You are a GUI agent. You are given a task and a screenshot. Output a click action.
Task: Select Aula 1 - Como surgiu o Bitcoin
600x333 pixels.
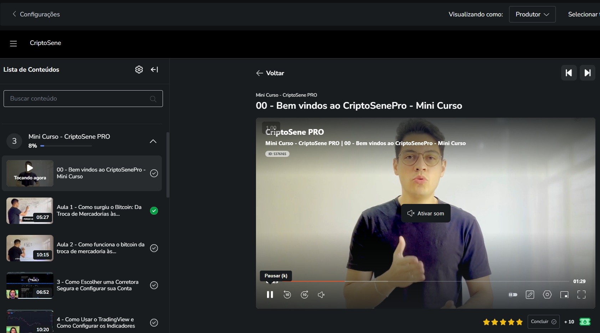99,210
